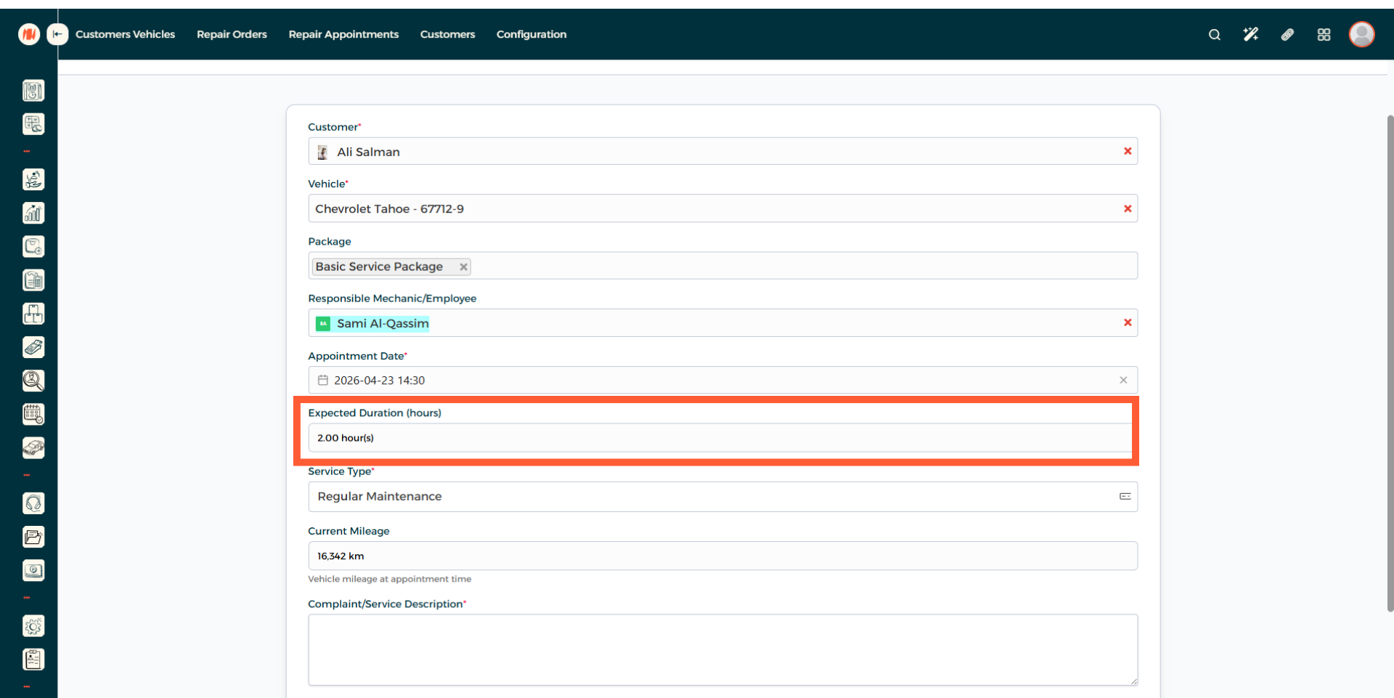Click the paperclip attachment icon

[1287, 34]
